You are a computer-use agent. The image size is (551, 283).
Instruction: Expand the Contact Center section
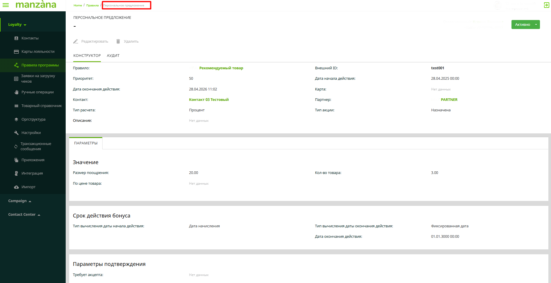click(x=24, y=215)
